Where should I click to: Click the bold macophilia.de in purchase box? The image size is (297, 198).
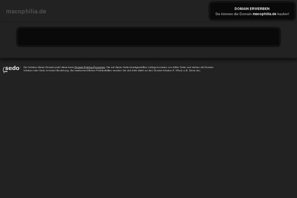pyautogui.click(x=264, y=14)
